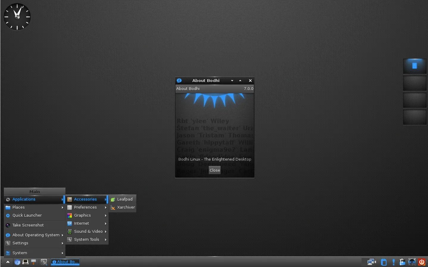The height and width of the screenshot is (267, 428).
Task: Expand the System submenu arrow
Action: (x=62, y=253)
